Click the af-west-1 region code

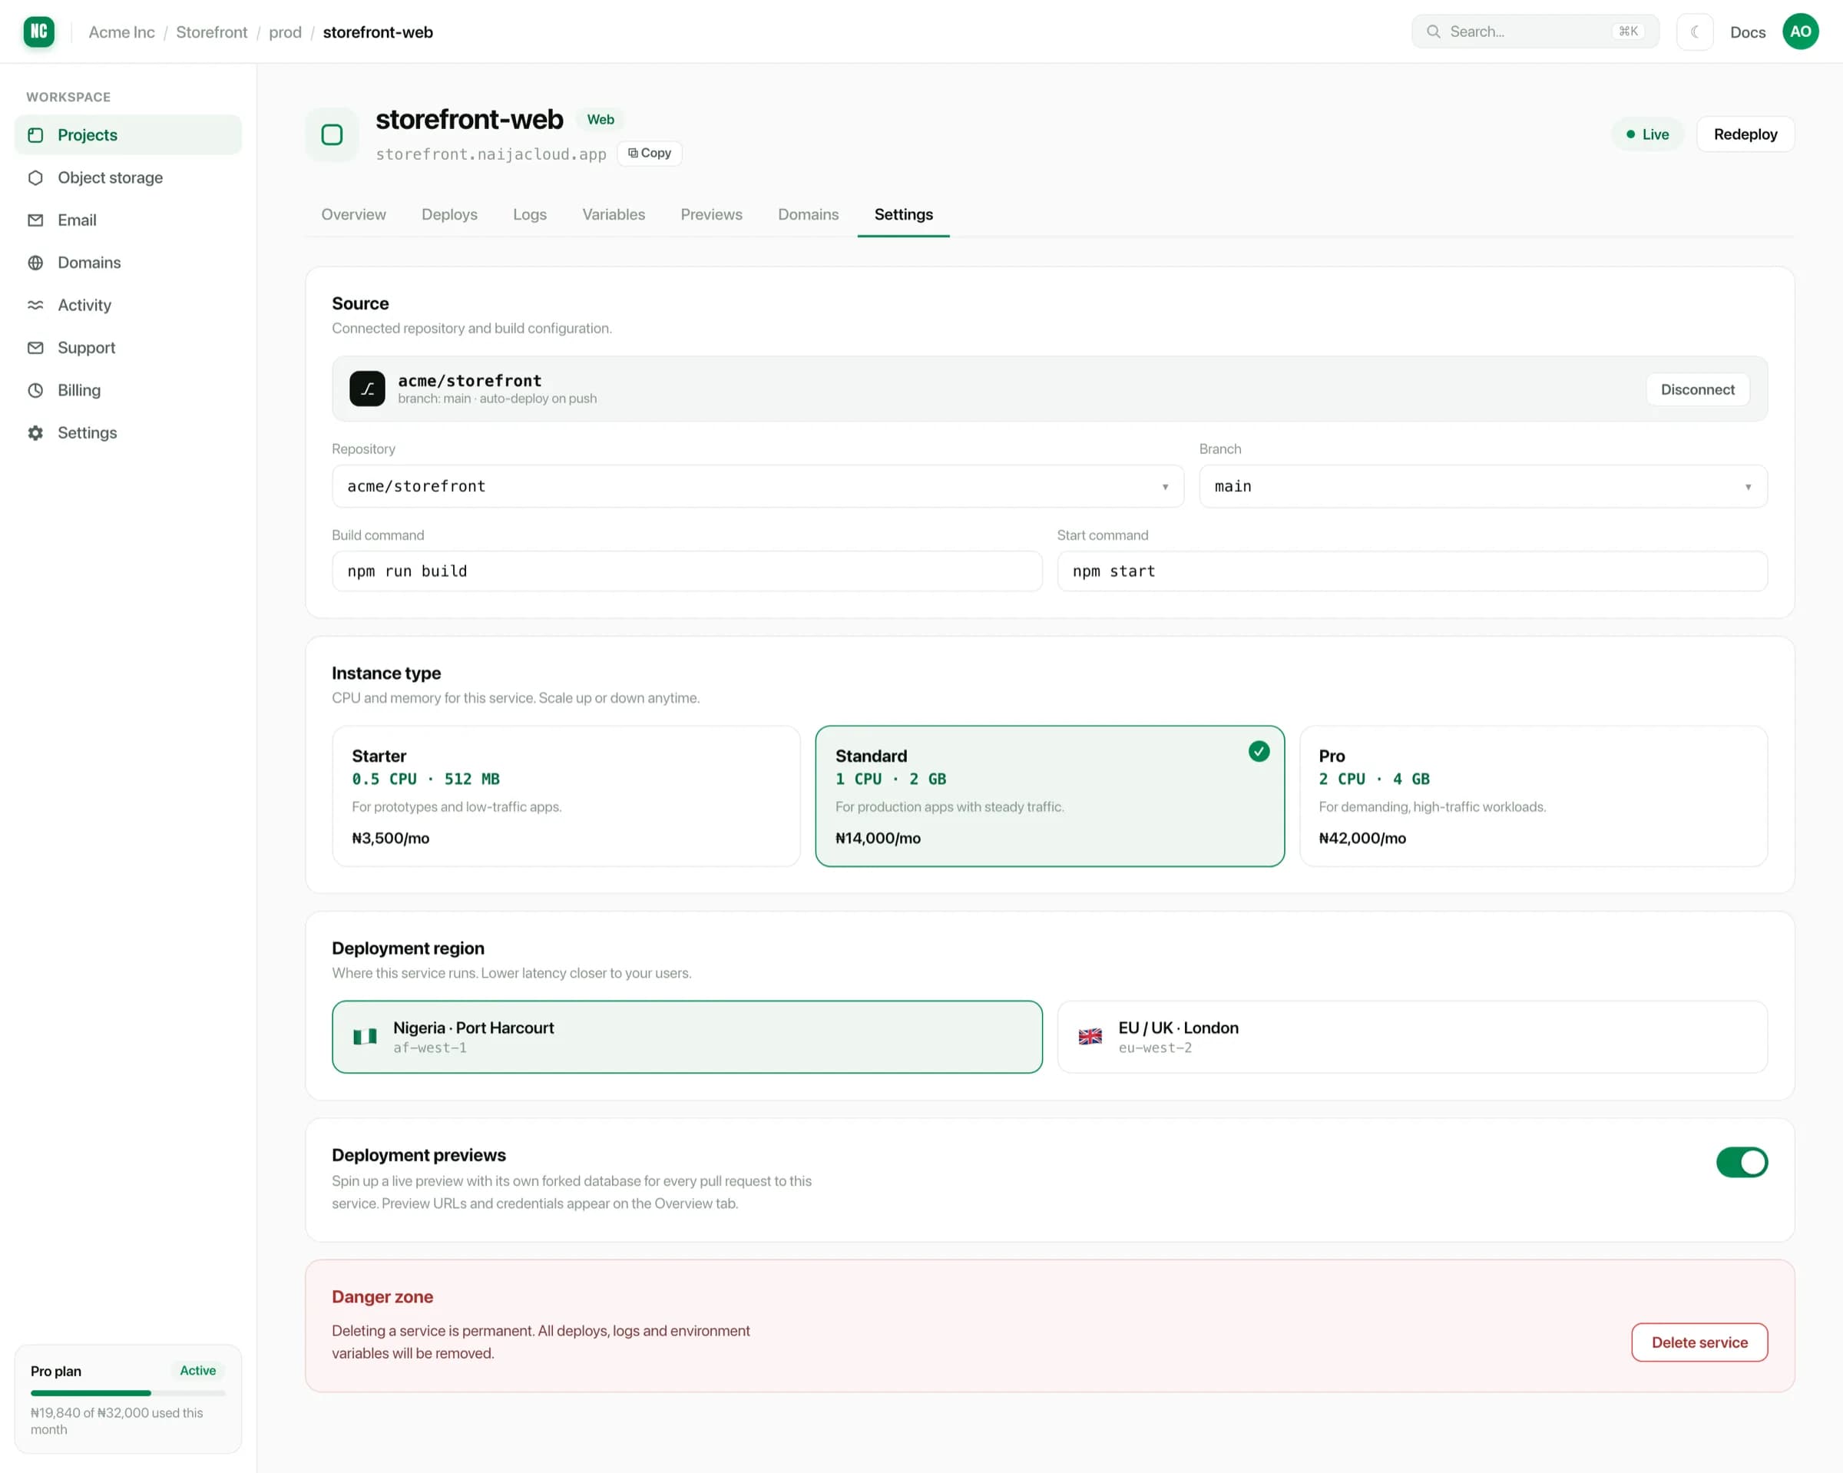(x=430, y=1048)
